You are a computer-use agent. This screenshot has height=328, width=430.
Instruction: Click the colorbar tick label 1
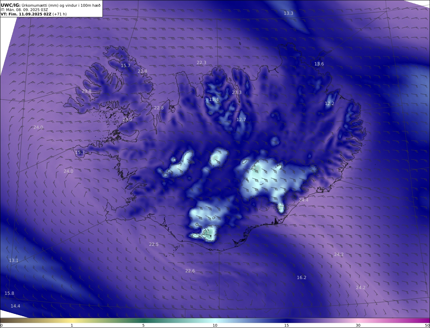[x=72, y=325]
